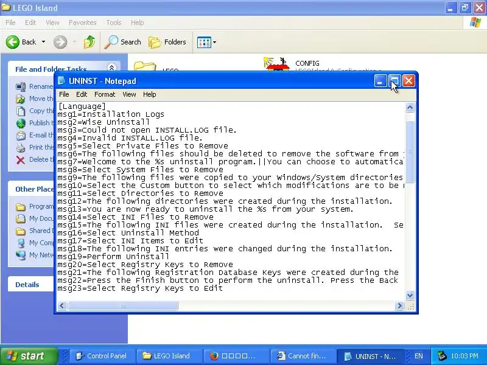Click the Move this file icon

(x=21, y=99)
